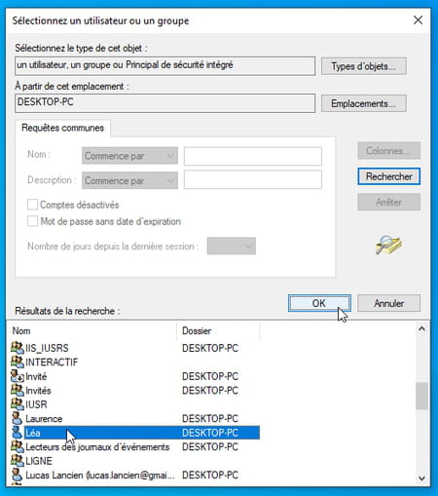Open the Types d'objets dialog
This screenshot has height=496, width=438.
coord(363,66)
